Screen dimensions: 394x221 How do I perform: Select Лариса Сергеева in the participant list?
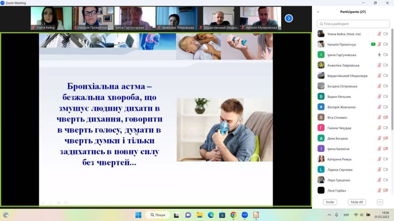click(x=339, y=170)
